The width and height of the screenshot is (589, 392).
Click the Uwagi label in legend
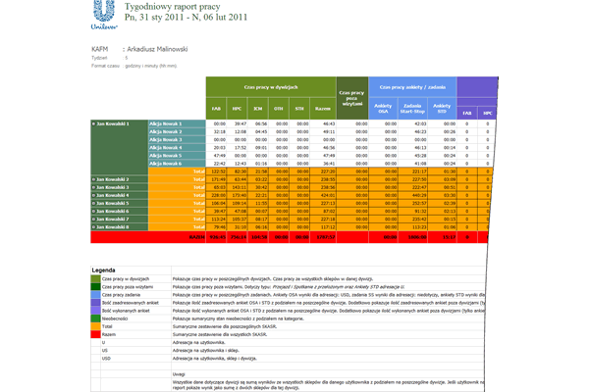[179, 374]
